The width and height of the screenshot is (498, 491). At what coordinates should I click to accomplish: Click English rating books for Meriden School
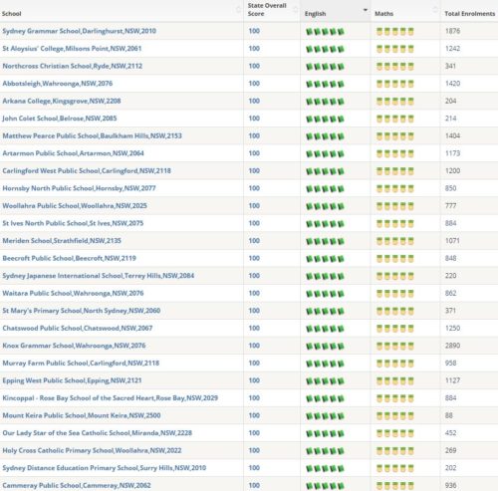click(x=325, y=241)
